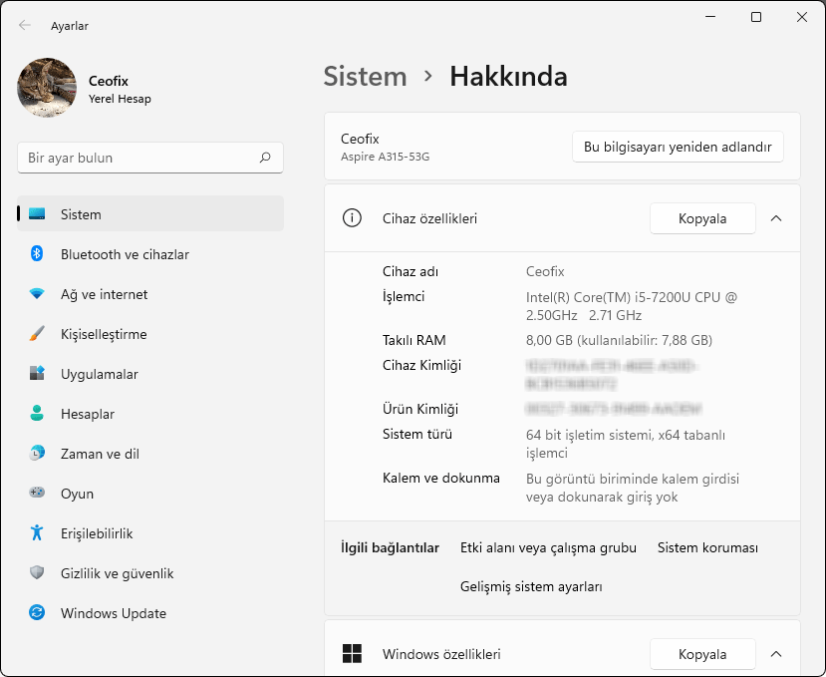Select the Gizlilik shield icon
This screenshot has width=826, height=677.
37,572
